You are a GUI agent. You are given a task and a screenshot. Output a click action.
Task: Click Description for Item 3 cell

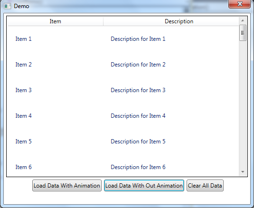(x=138, y=90)
